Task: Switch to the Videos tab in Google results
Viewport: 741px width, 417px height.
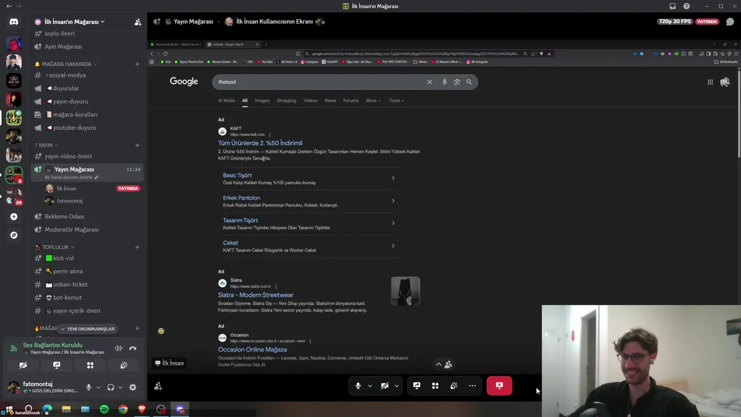Action: coord(311,101)
